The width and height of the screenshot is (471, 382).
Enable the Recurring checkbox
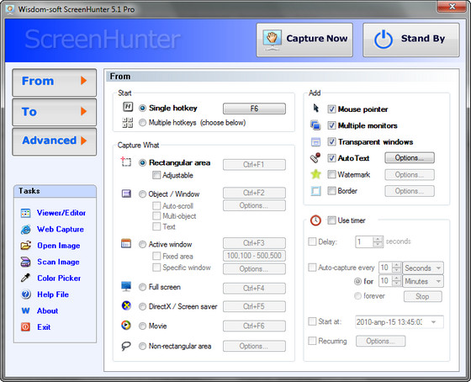point(312,341)
